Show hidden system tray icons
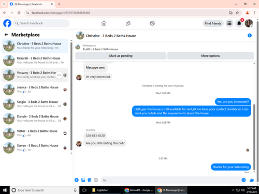 pyautogui.click(x=233, y=190)
